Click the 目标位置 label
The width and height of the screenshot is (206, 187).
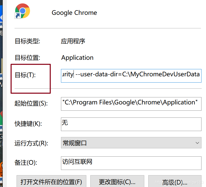(x=27, y=58)
